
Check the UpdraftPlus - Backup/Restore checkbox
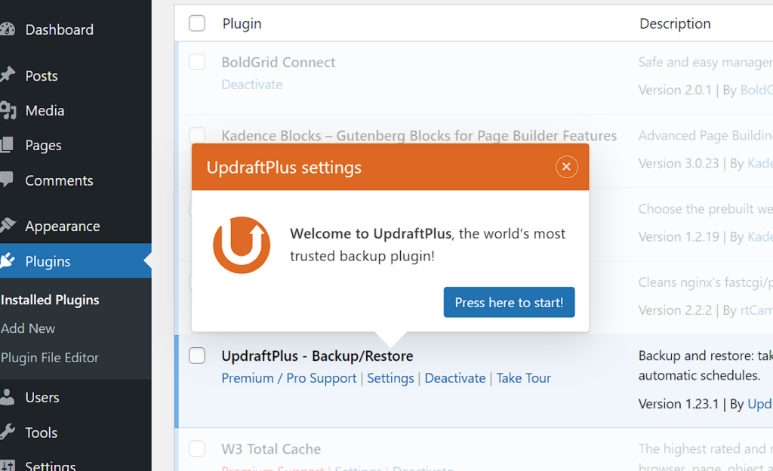(x=197, y=356)
